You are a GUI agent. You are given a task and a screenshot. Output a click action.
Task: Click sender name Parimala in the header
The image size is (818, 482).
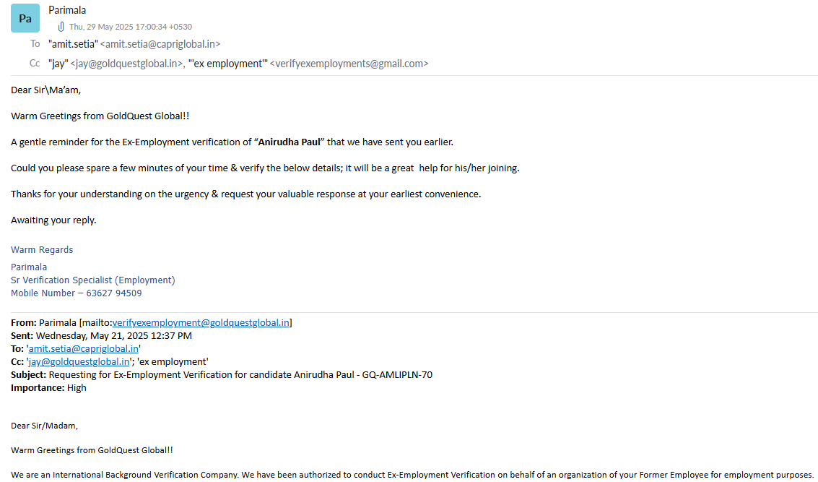(x=67, y=10)
